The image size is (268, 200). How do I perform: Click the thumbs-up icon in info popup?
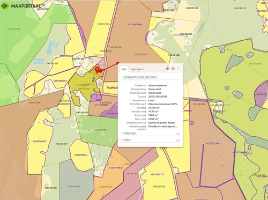coord(167,68)
